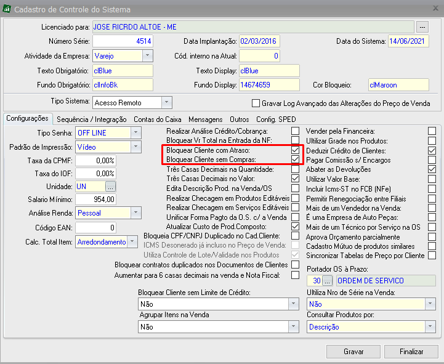
Task: Enable Aprova Orçamento parcialmente checkbox
Action: [x=432, y=237]
